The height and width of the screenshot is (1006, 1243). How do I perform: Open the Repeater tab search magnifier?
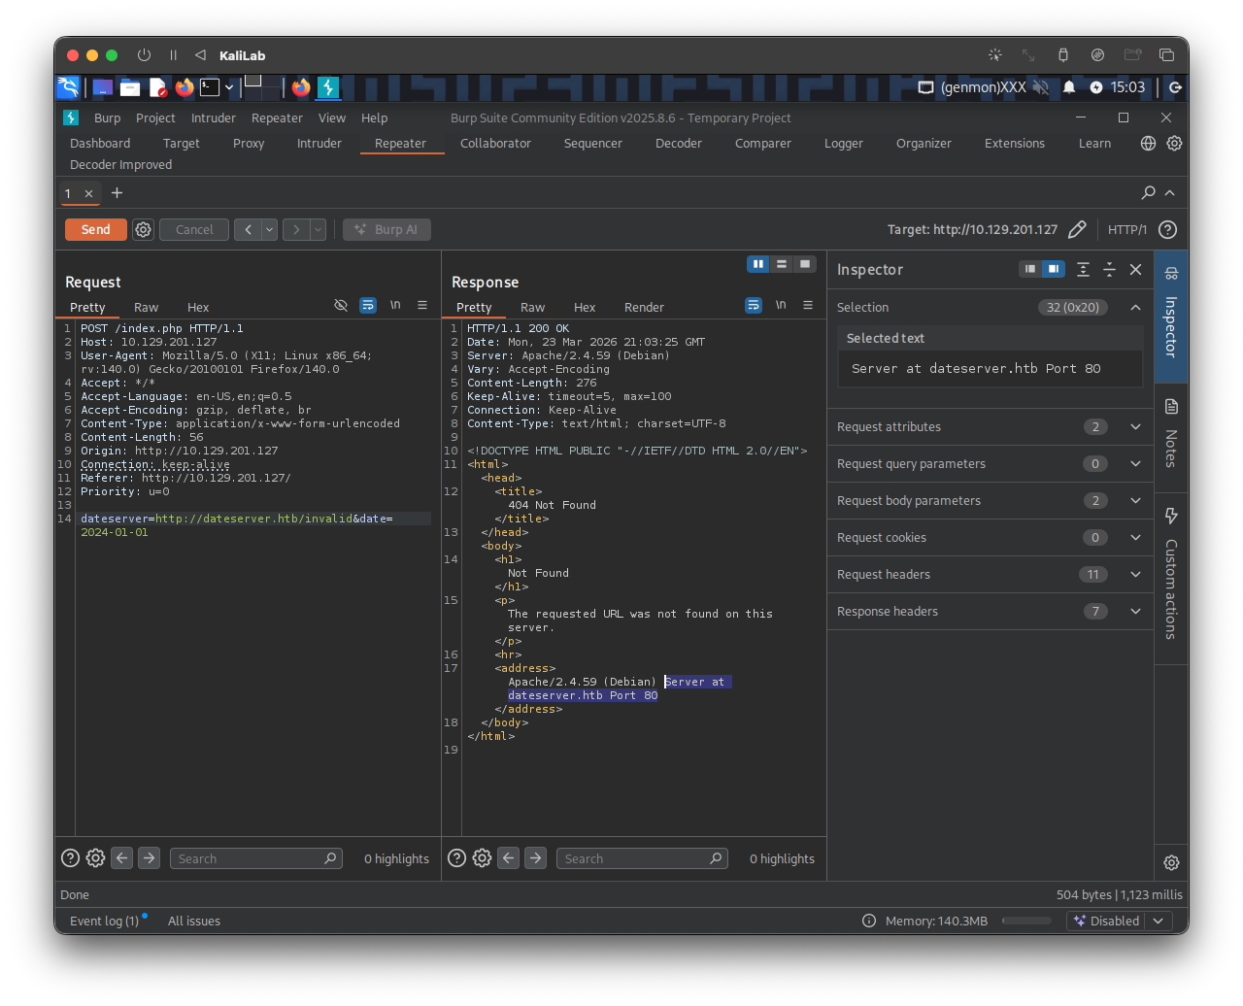[x=1148, y=193]
